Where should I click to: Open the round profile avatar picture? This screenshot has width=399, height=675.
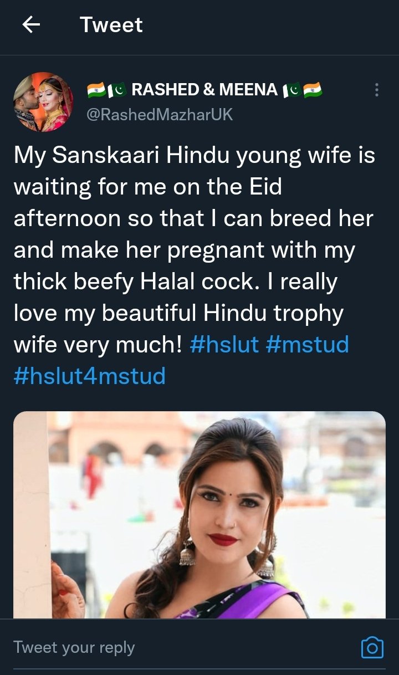point(43,102)
